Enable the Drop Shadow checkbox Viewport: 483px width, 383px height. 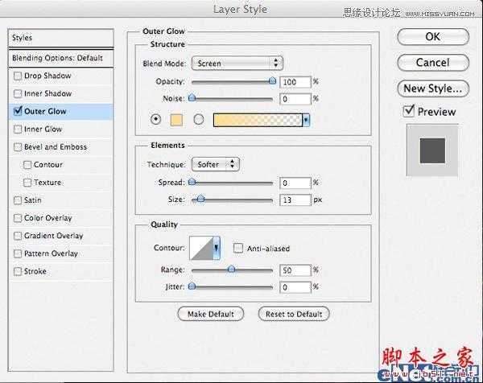click(18, 76)
